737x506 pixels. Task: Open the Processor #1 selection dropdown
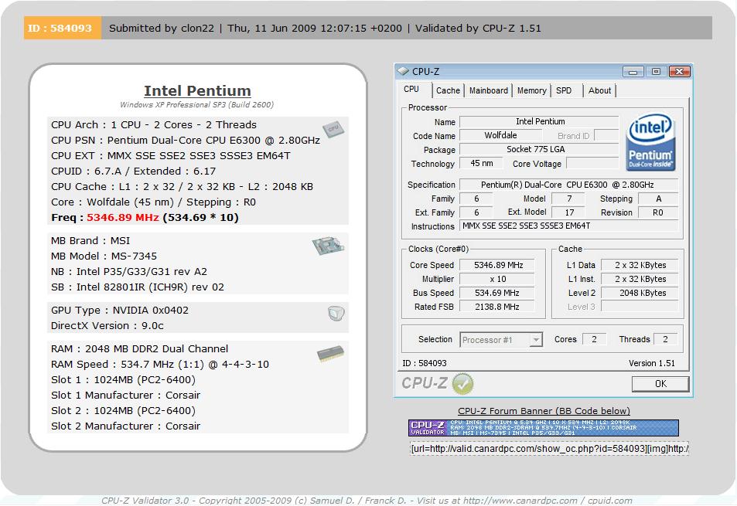[x=536, y=339]
